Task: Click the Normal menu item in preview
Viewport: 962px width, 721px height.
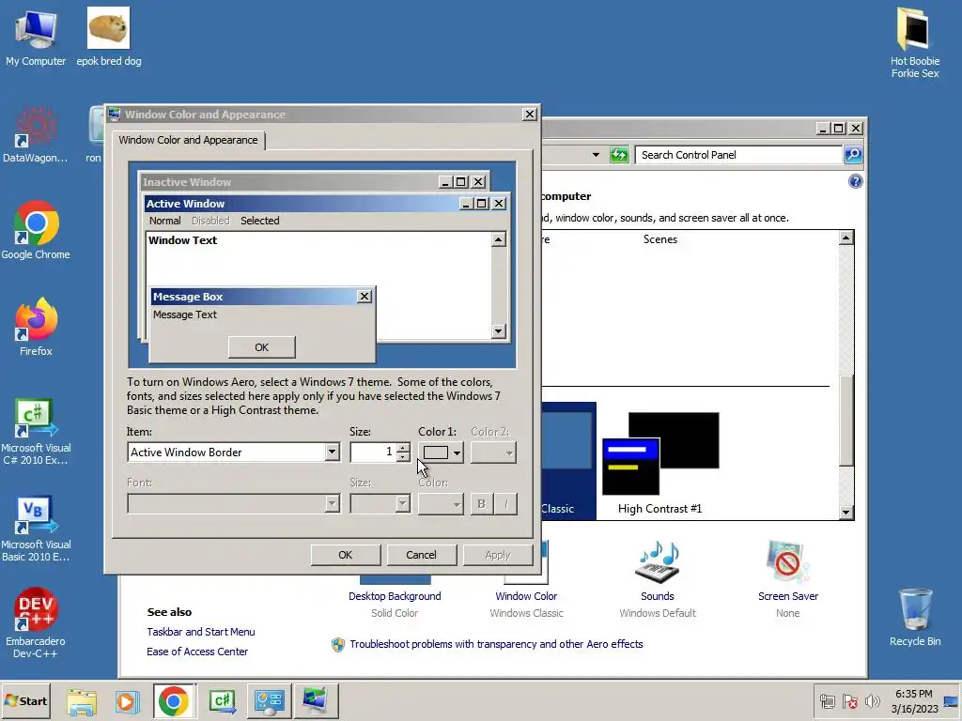Action: tap(165, 221)
